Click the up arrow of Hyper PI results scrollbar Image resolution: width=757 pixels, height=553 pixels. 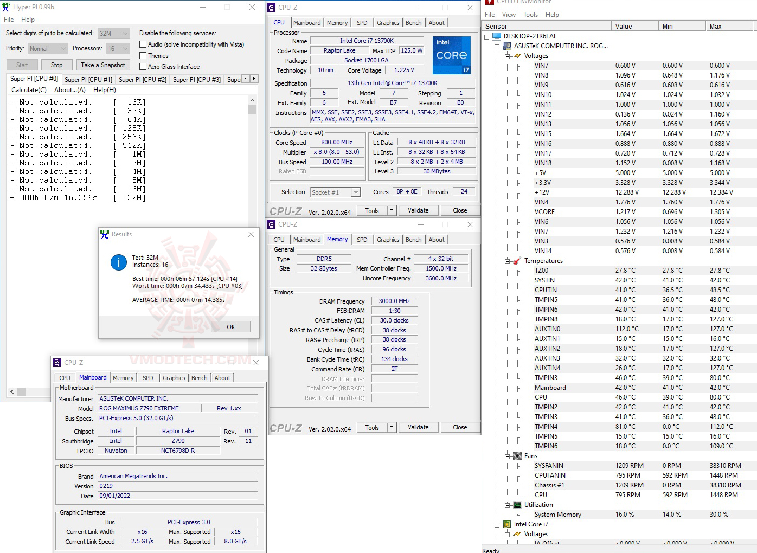coord(252,101)
